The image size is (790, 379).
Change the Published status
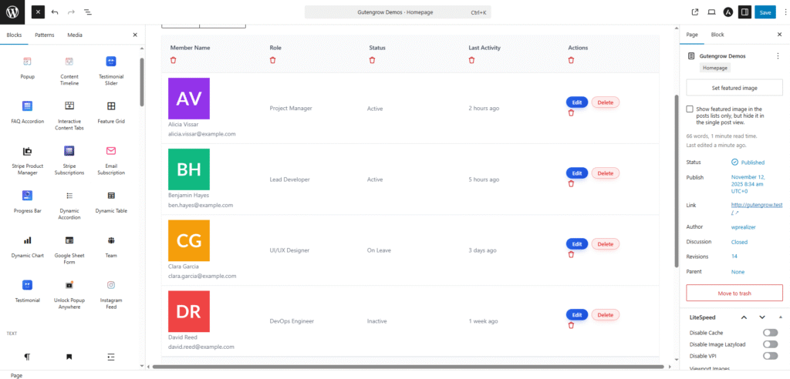pos(748,163)
